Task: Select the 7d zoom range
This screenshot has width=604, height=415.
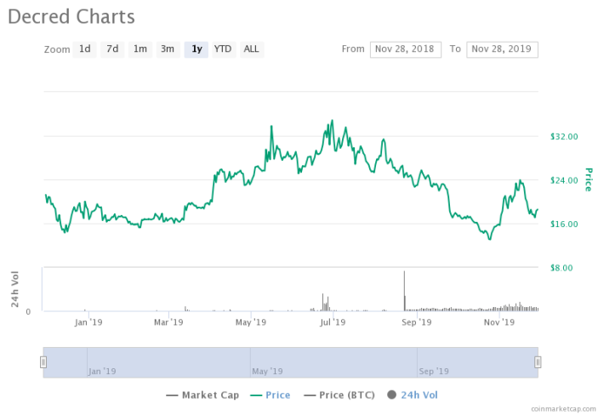Action: (112, 49)
